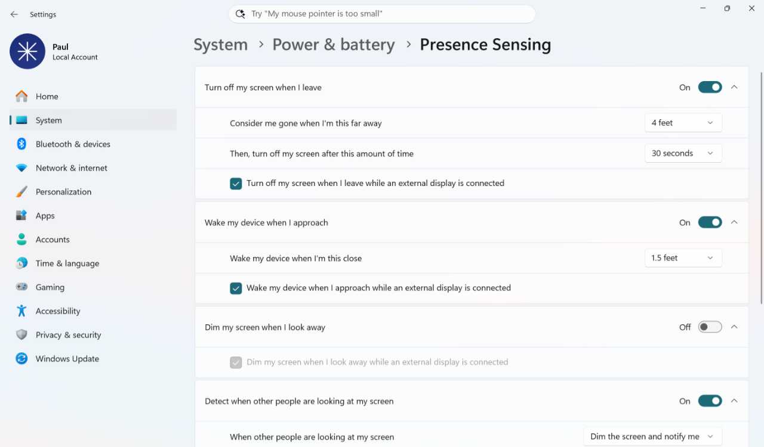Uncheck wake on approach with external display checkbox
The width and height of the screenshot is (764, 447).
pos(236,288)
